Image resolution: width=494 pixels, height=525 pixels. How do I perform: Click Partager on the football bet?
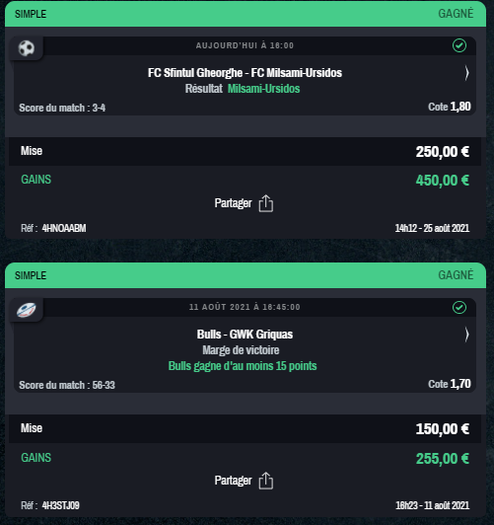click(233, 203)
